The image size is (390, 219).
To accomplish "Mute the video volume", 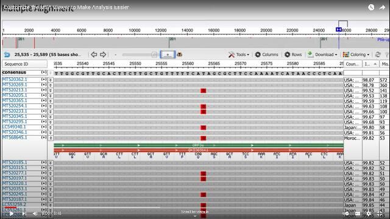I will click(35, 214).
